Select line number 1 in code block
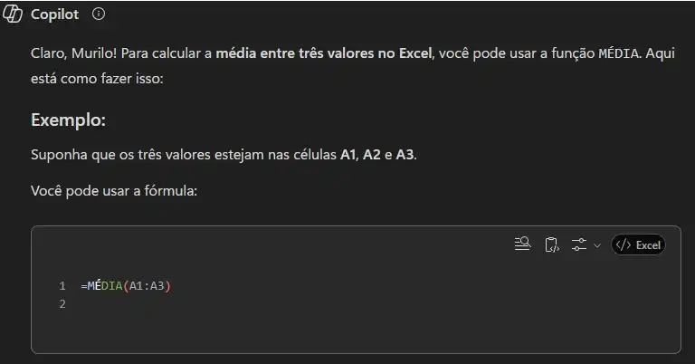The width and height of the screenshot is (695, 364). click(x=62, y=286)
